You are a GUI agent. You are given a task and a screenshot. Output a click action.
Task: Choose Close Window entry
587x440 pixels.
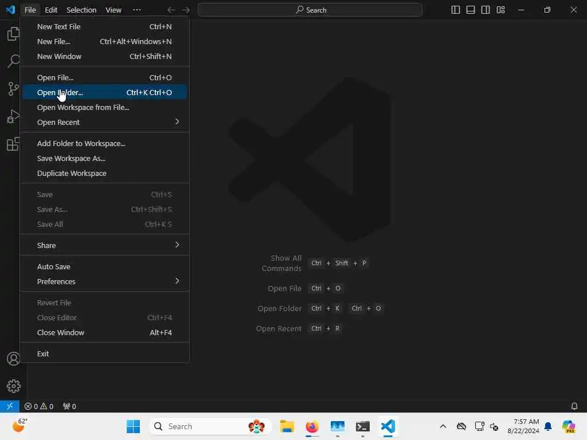coord(104,332)
